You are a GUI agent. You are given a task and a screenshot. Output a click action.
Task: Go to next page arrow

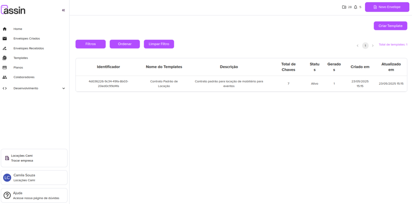click(x=373, y=46)
